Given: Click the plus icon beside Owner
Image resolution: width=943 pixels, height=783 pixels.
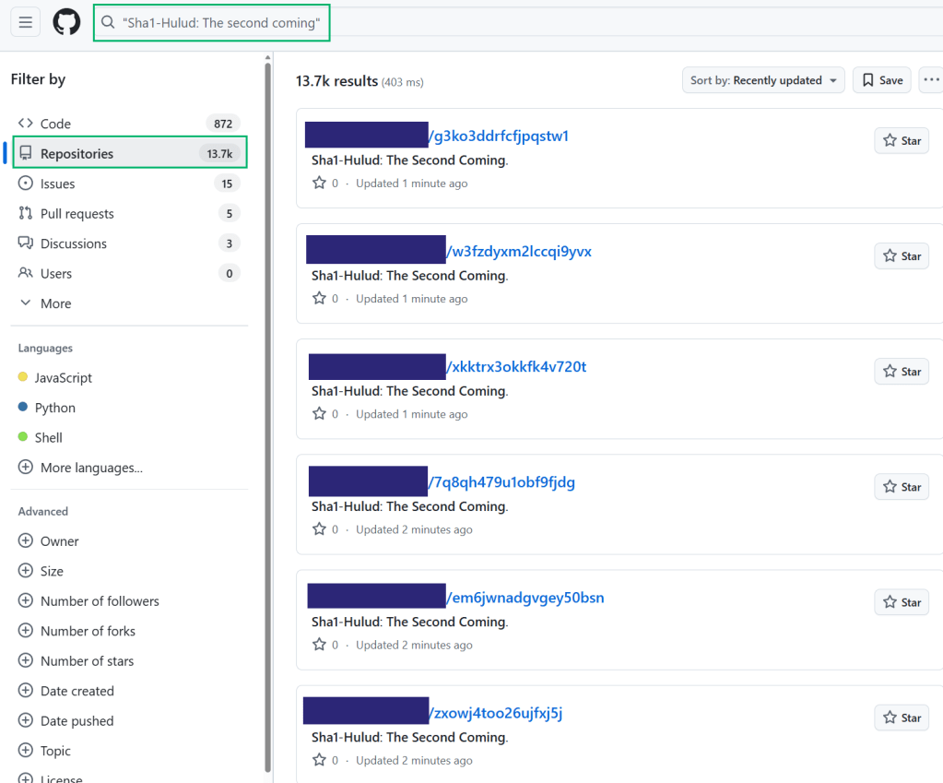Looking at the screenshot, I should pyautogui.click(x=26, y=541).
